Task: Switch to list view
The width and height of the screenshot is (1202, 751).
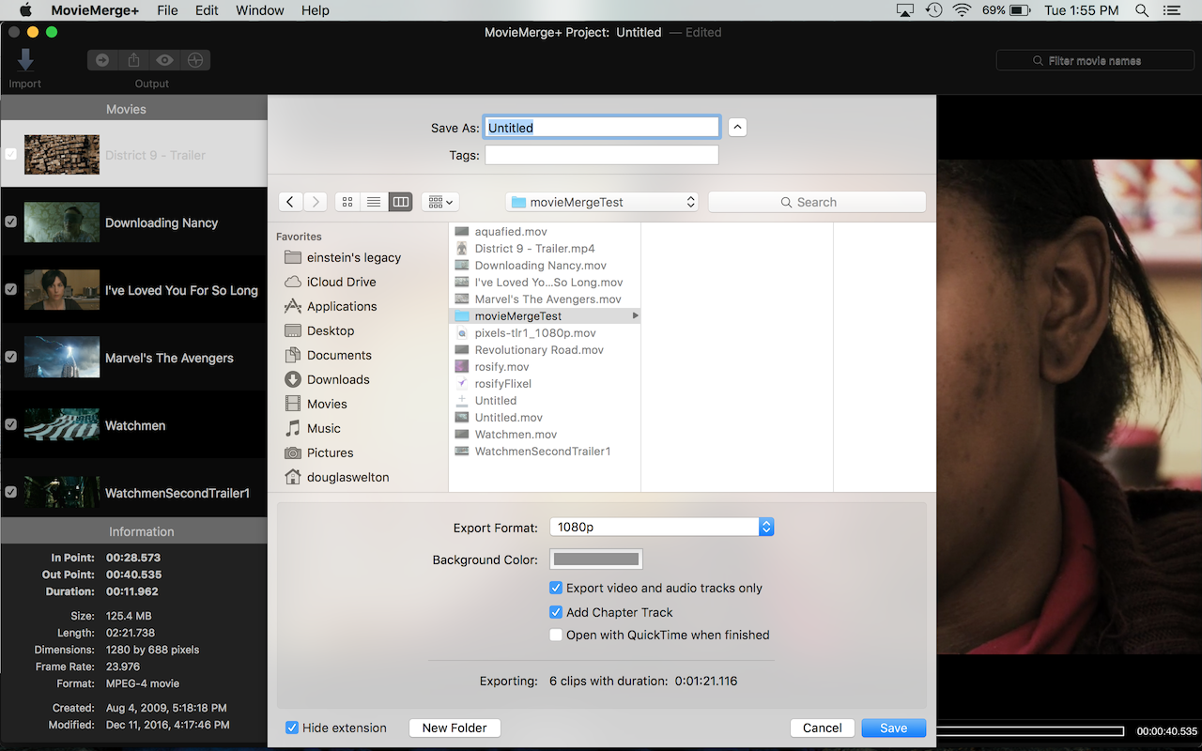Action: tap(374, 202)
